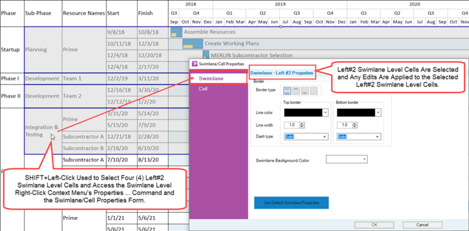This screenshot has height=231, width=469.
Task: Click the 12/3/18 finish date
Action: 153,44
